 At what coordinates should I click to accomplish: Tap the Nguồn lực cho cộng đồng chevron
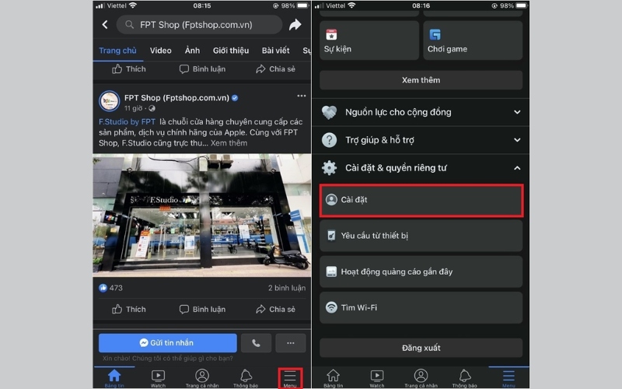pyautogui.click(x=517, y=112)
